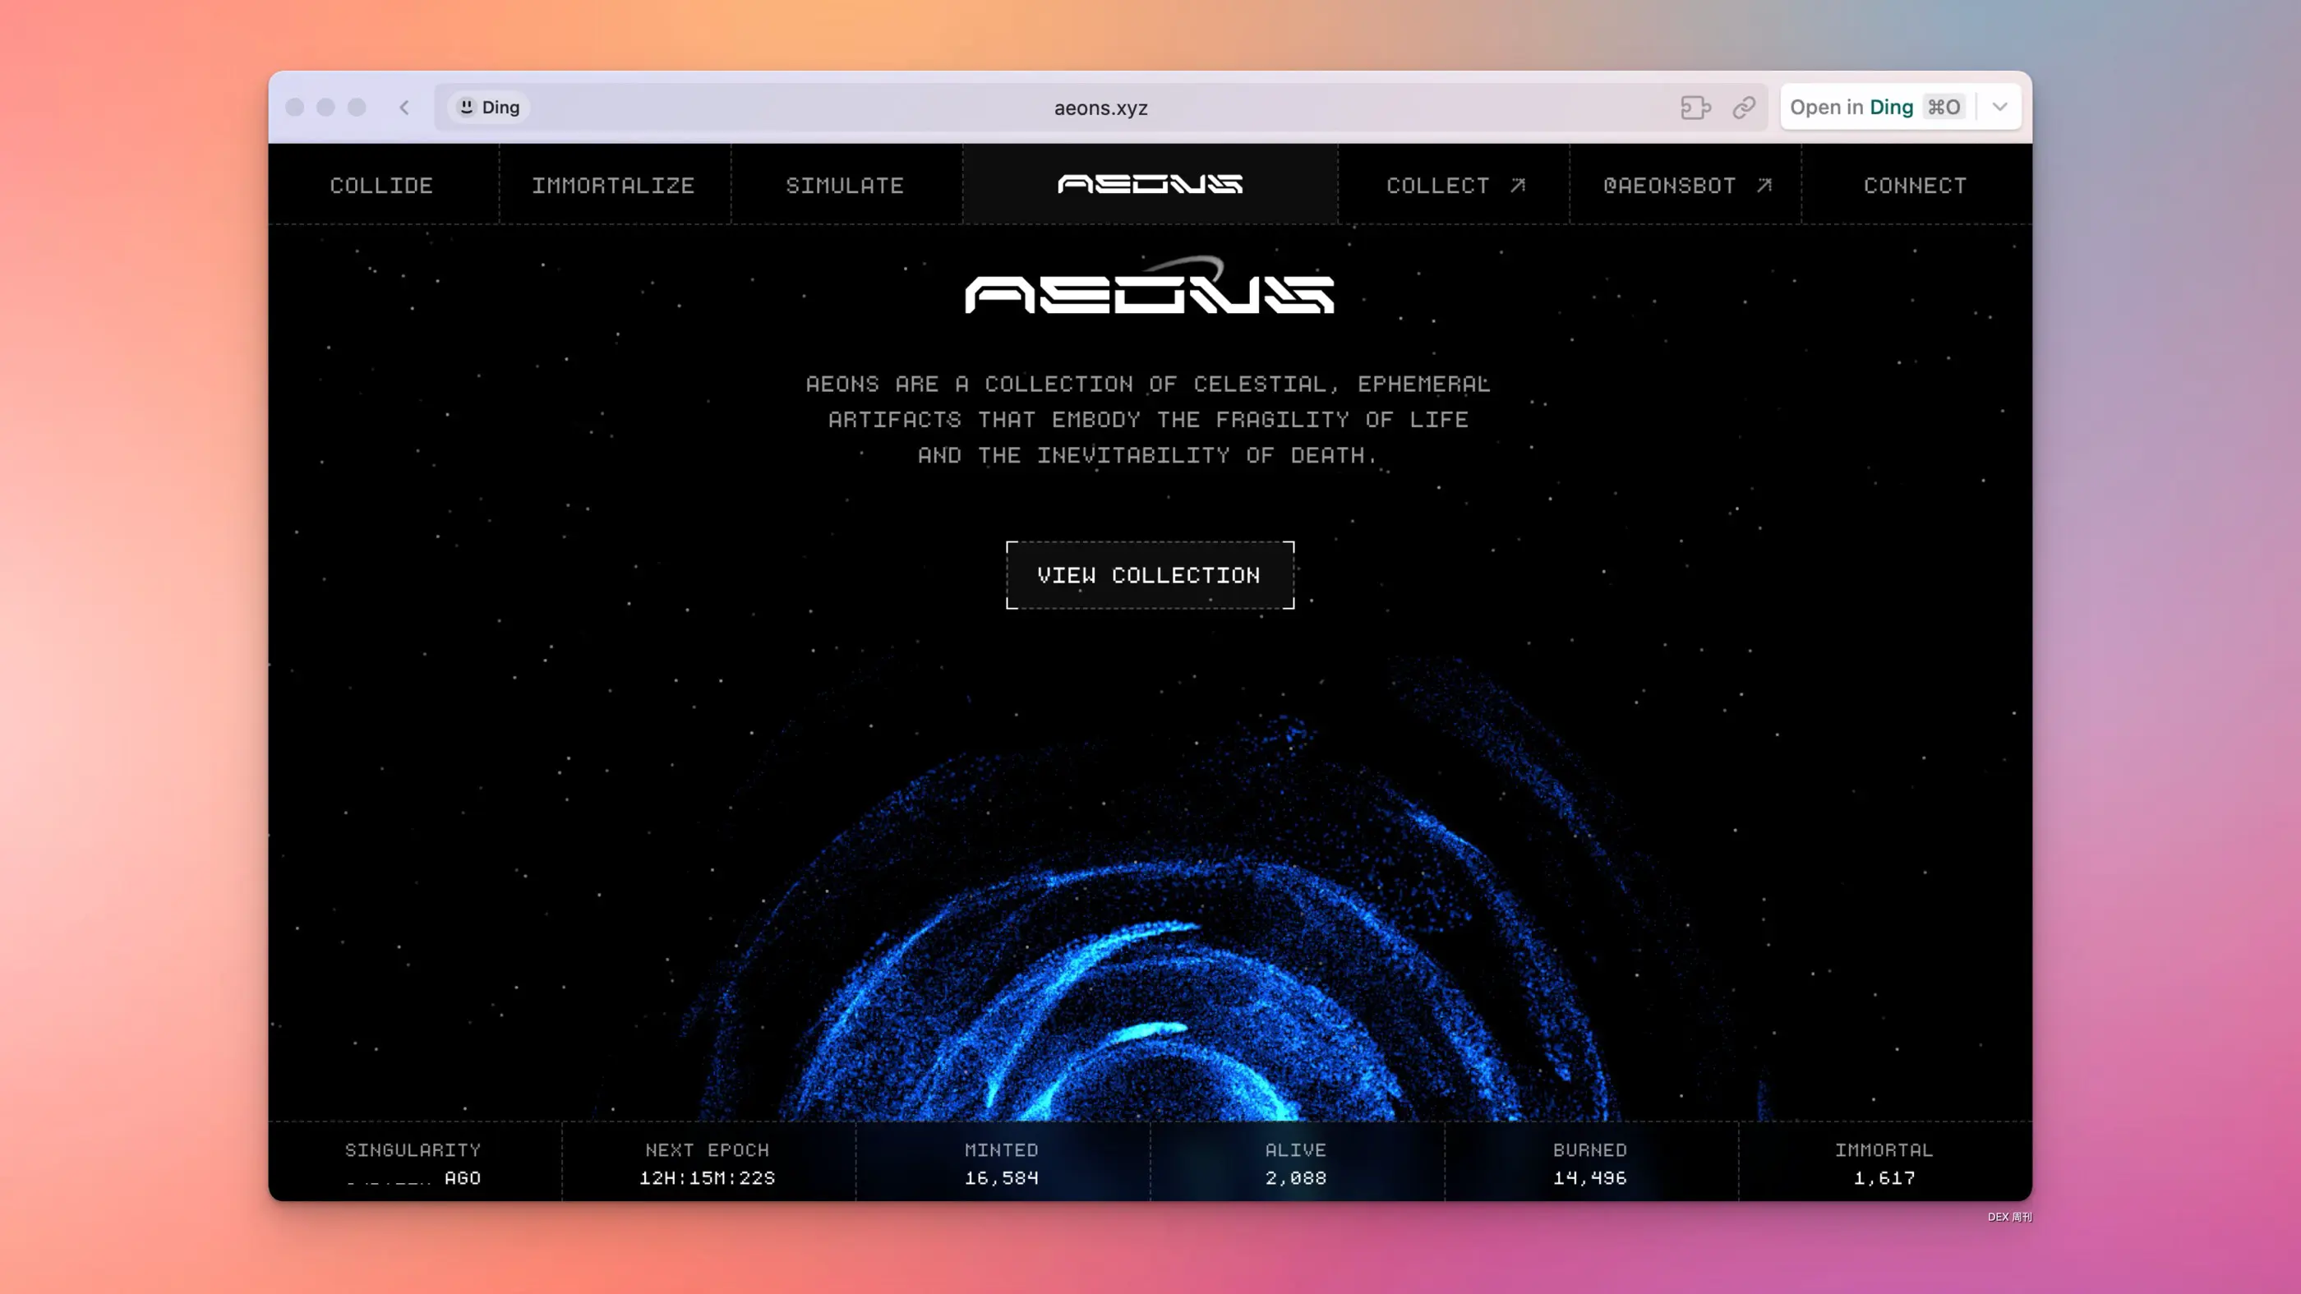
Task: Open the COLLECT external link
Action: (1438, 186)
